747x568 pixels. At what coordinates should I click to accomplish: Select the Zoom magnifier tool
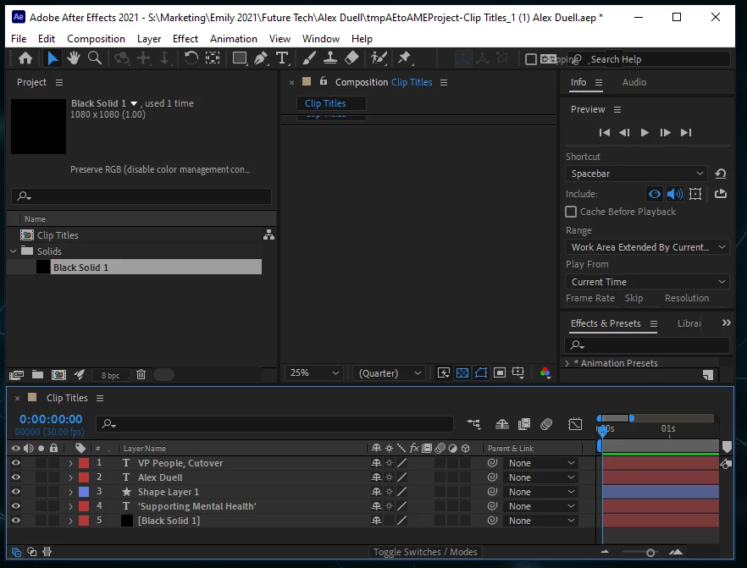[x=95, y=58]
